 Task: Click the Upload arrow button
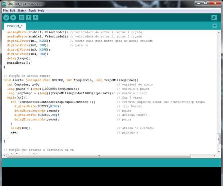pos(13,18)
